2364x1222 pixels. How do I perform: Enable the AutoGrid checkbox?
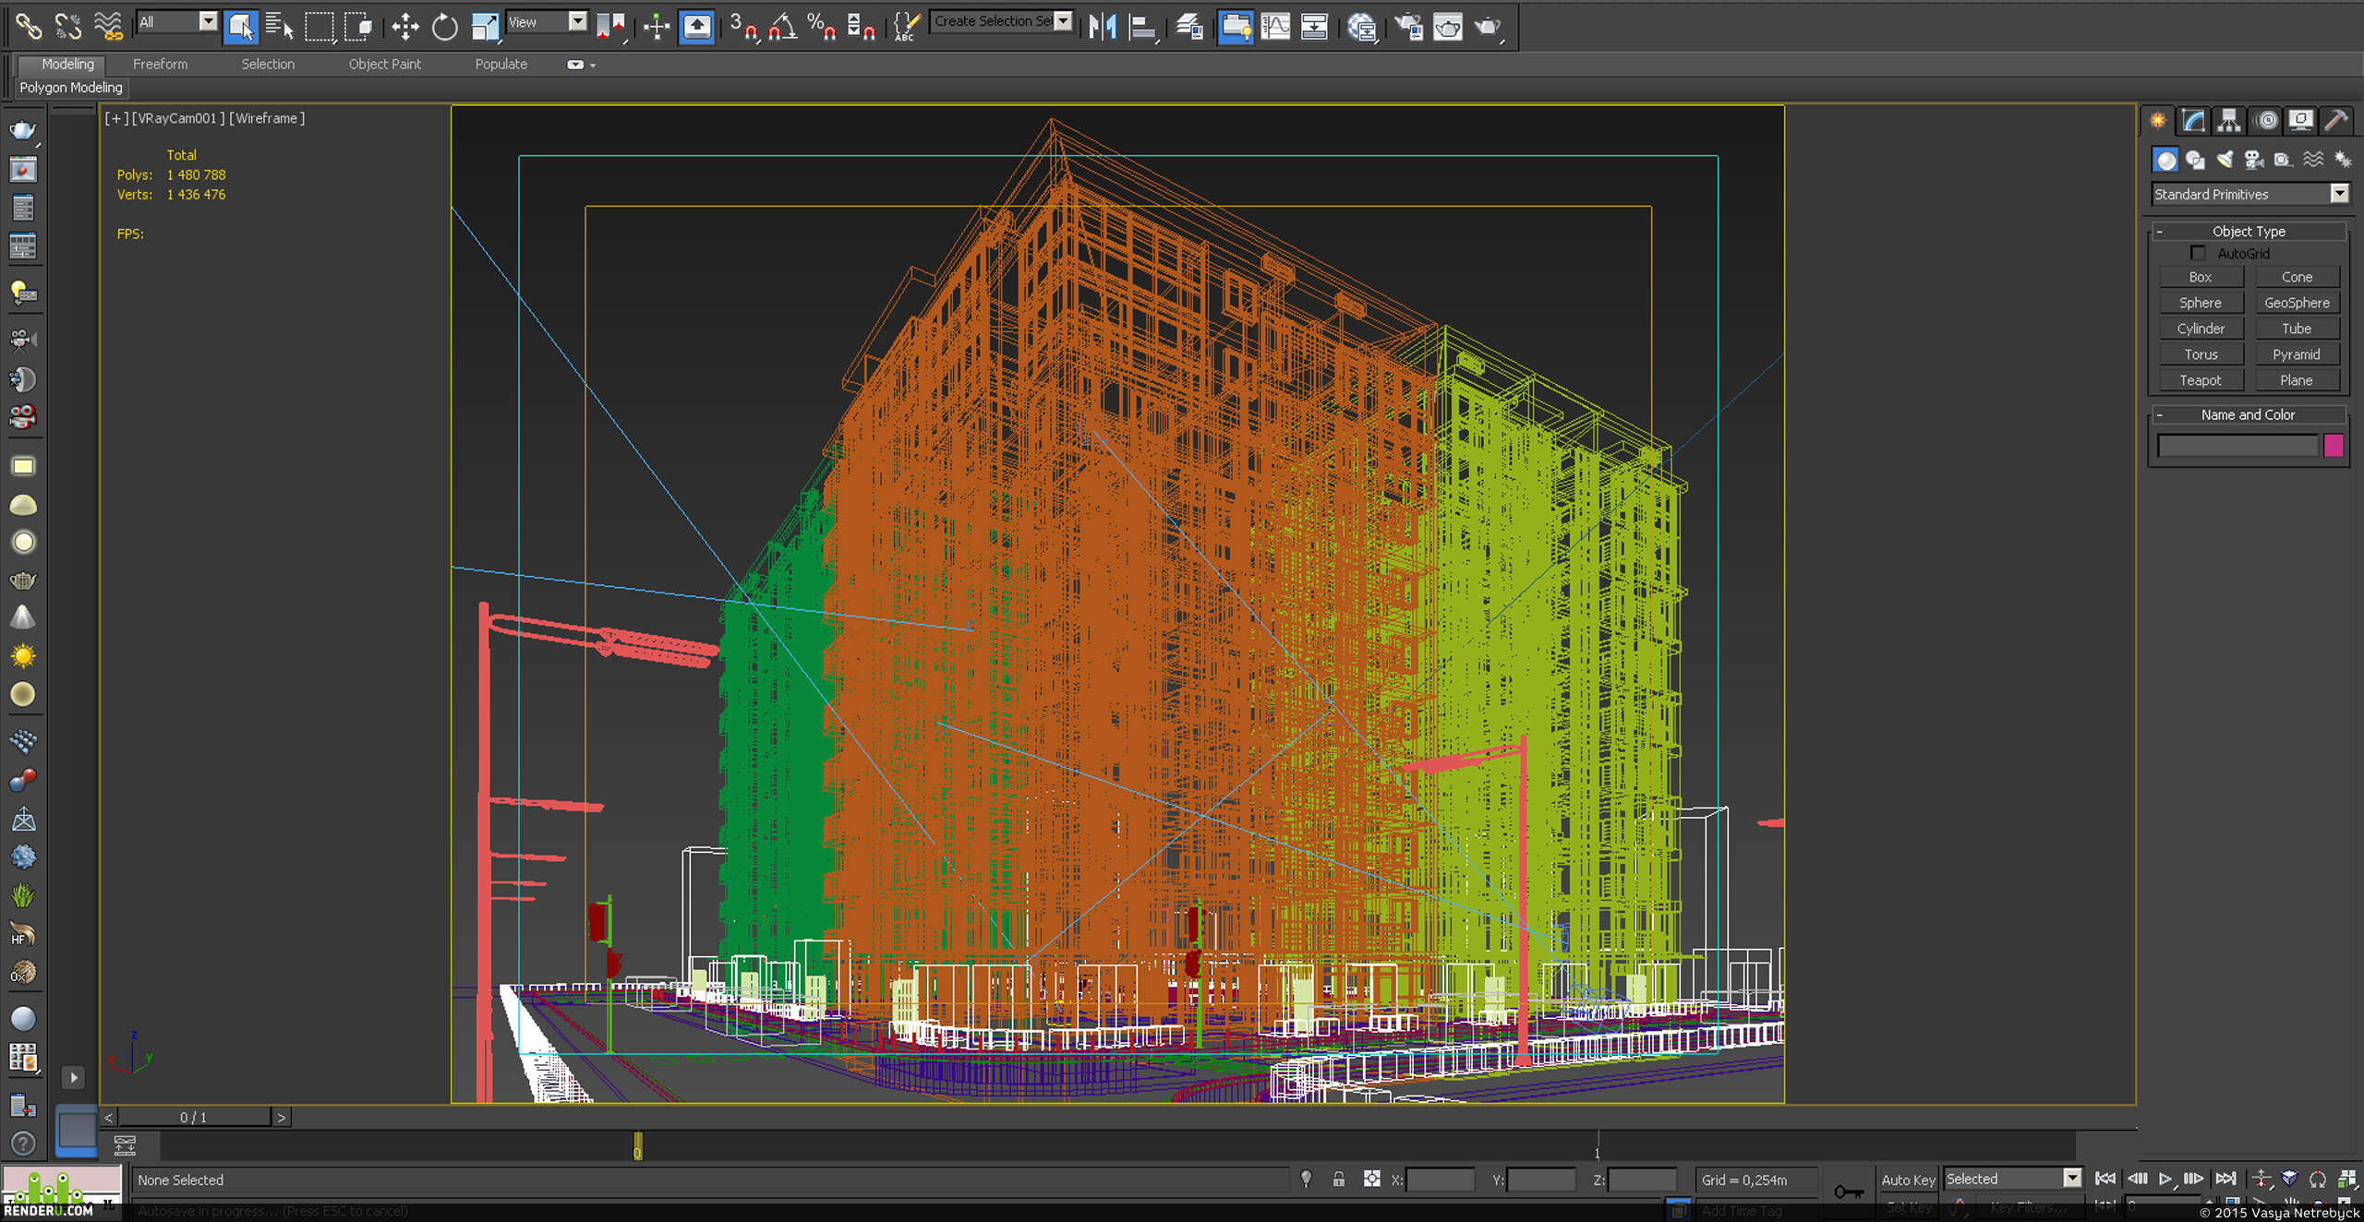[x=2198, y=253]
